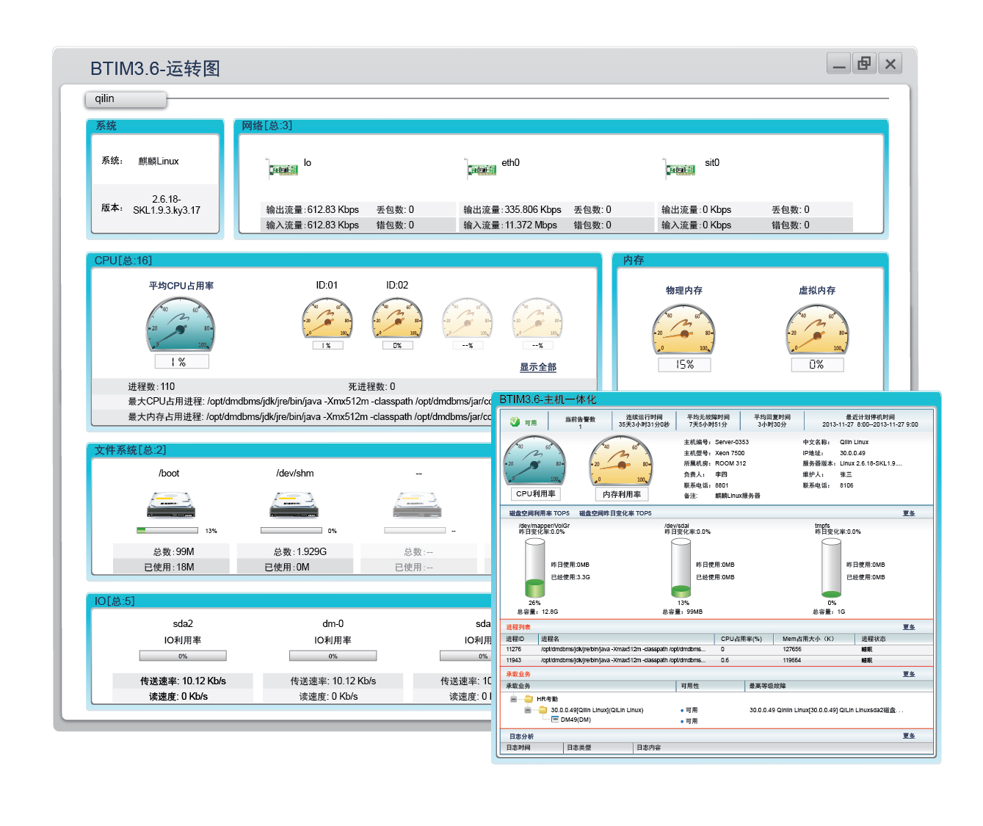Click the 显示全部 link in CPU panel
This screenshot has width=983, height=826.
(x=538, y=367)
